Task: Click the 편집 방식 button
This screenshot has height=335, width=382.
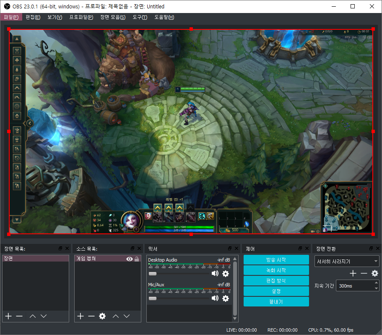Action: pos(276,280)
